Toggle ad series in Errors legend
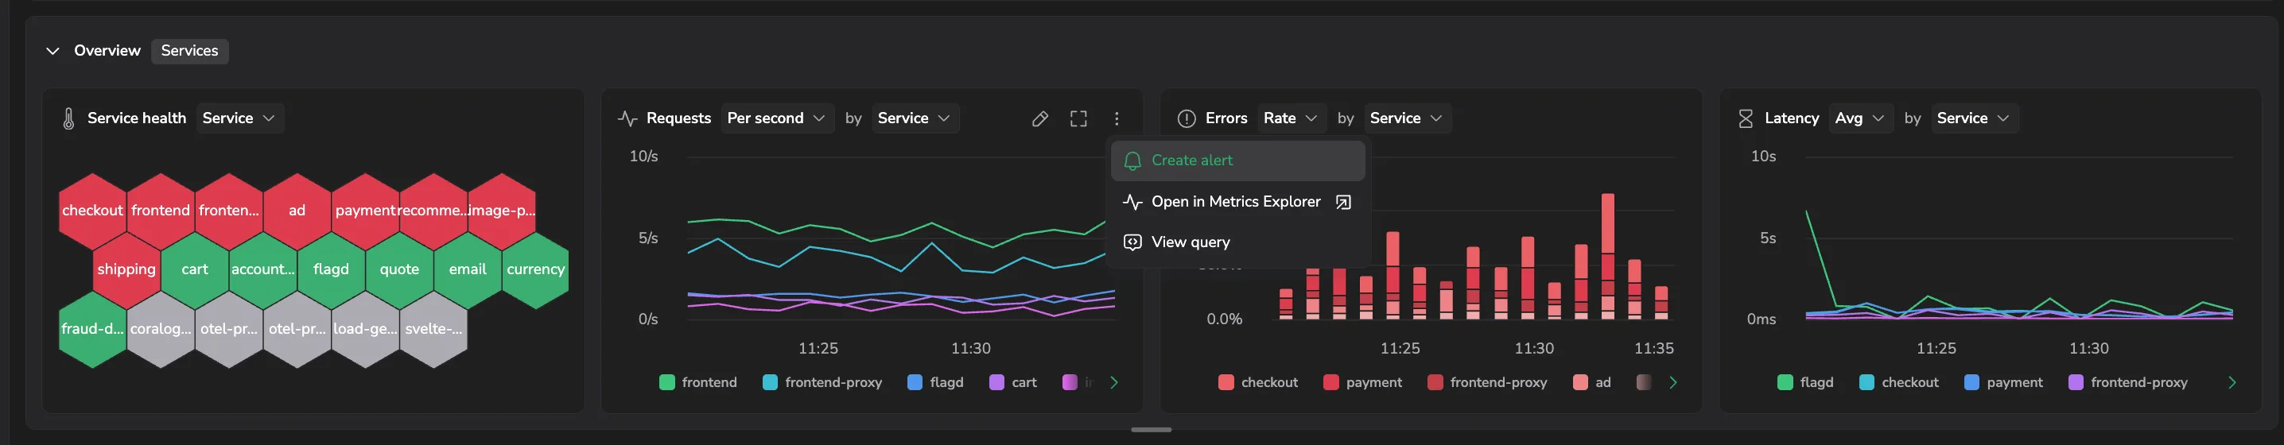Image resolution: width=2284 pixels, height=445 pixels. [1592, 383]
